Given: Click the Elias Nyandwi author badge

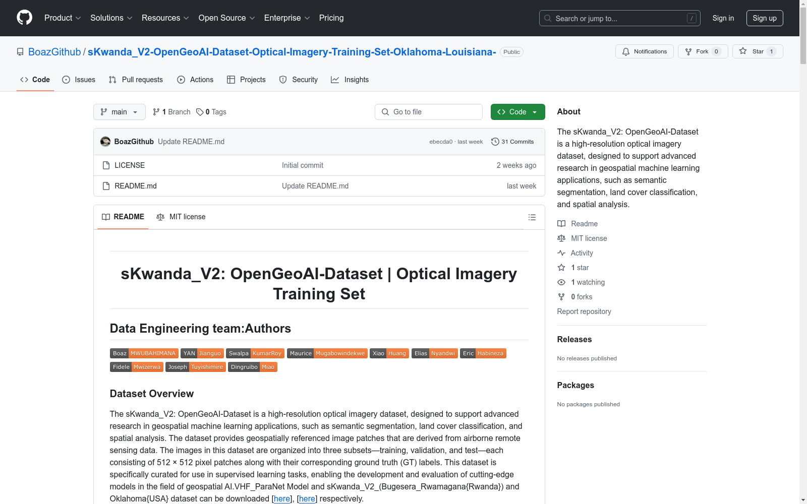Looking at the screenshot, I should pyautogui.click(x=435, y=353).
